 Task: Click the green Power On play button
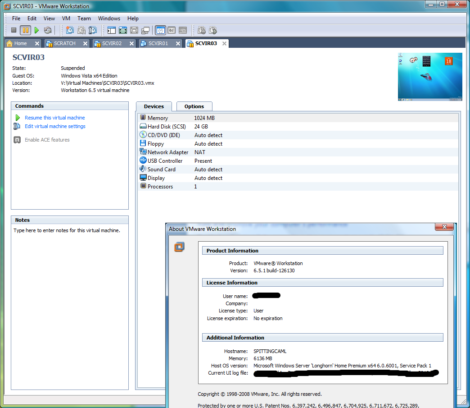click(x=36, y=30)
